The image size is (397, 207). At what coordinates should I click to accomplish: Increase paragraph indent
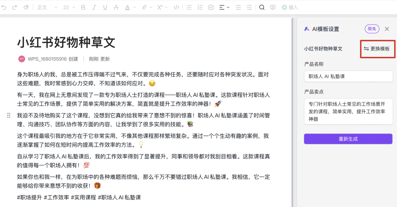(x=249, y=7)
